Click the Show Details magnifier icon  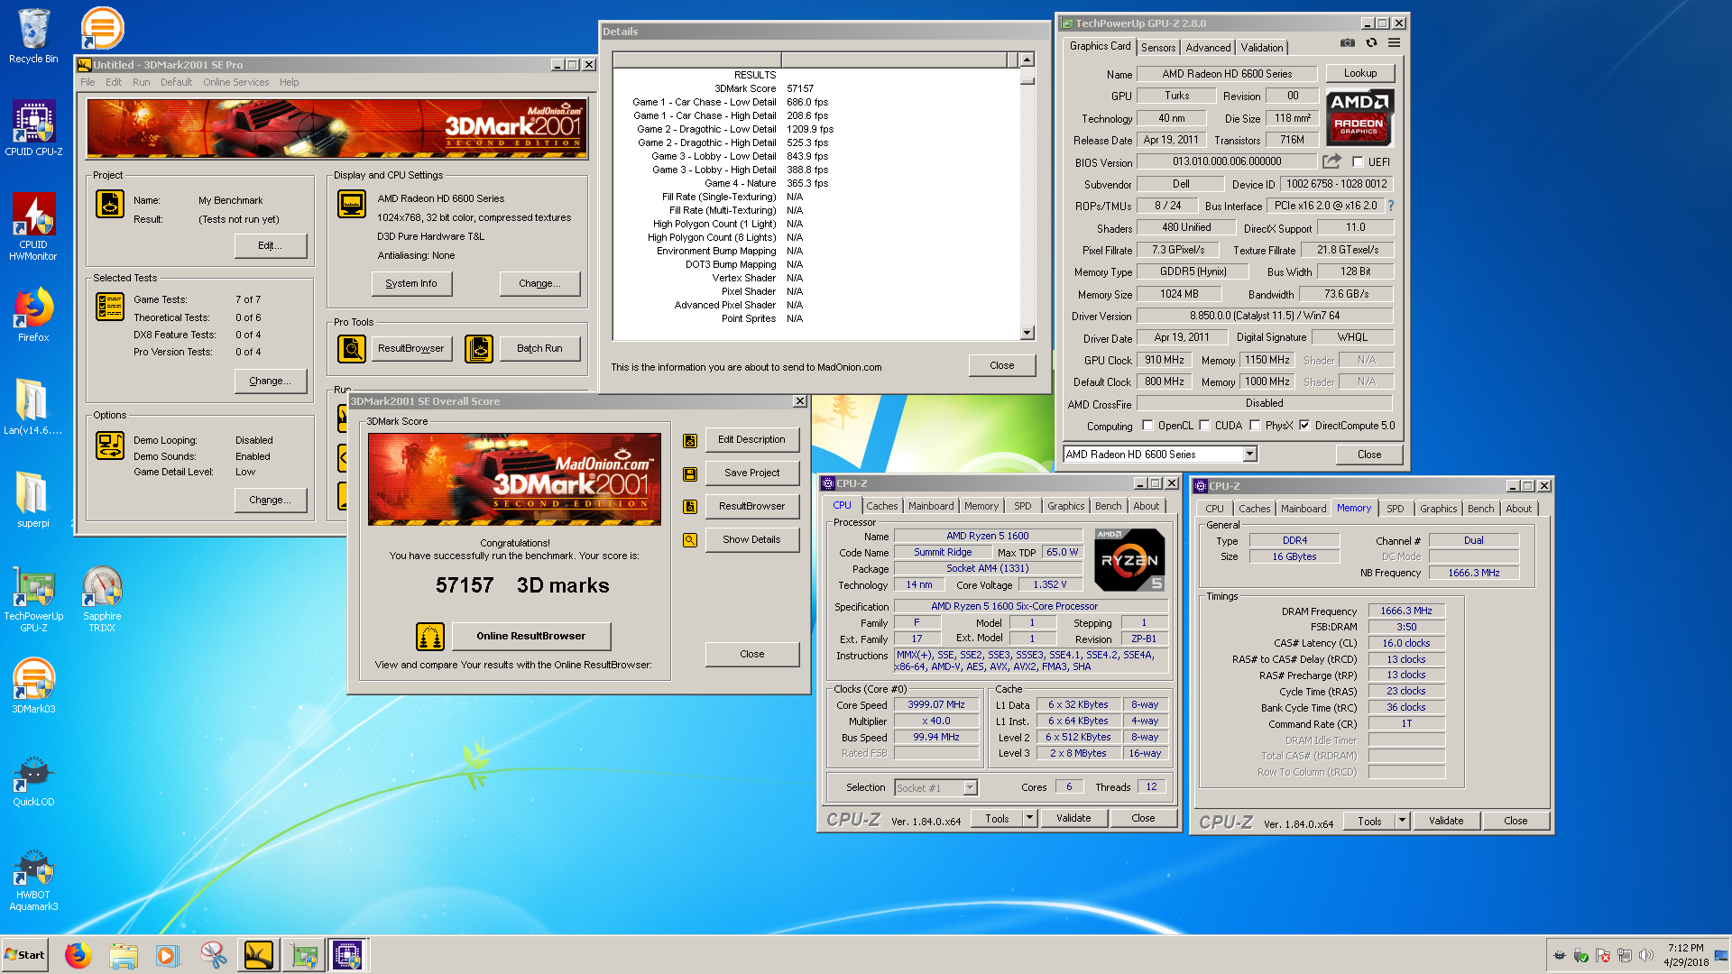[690, 540]
